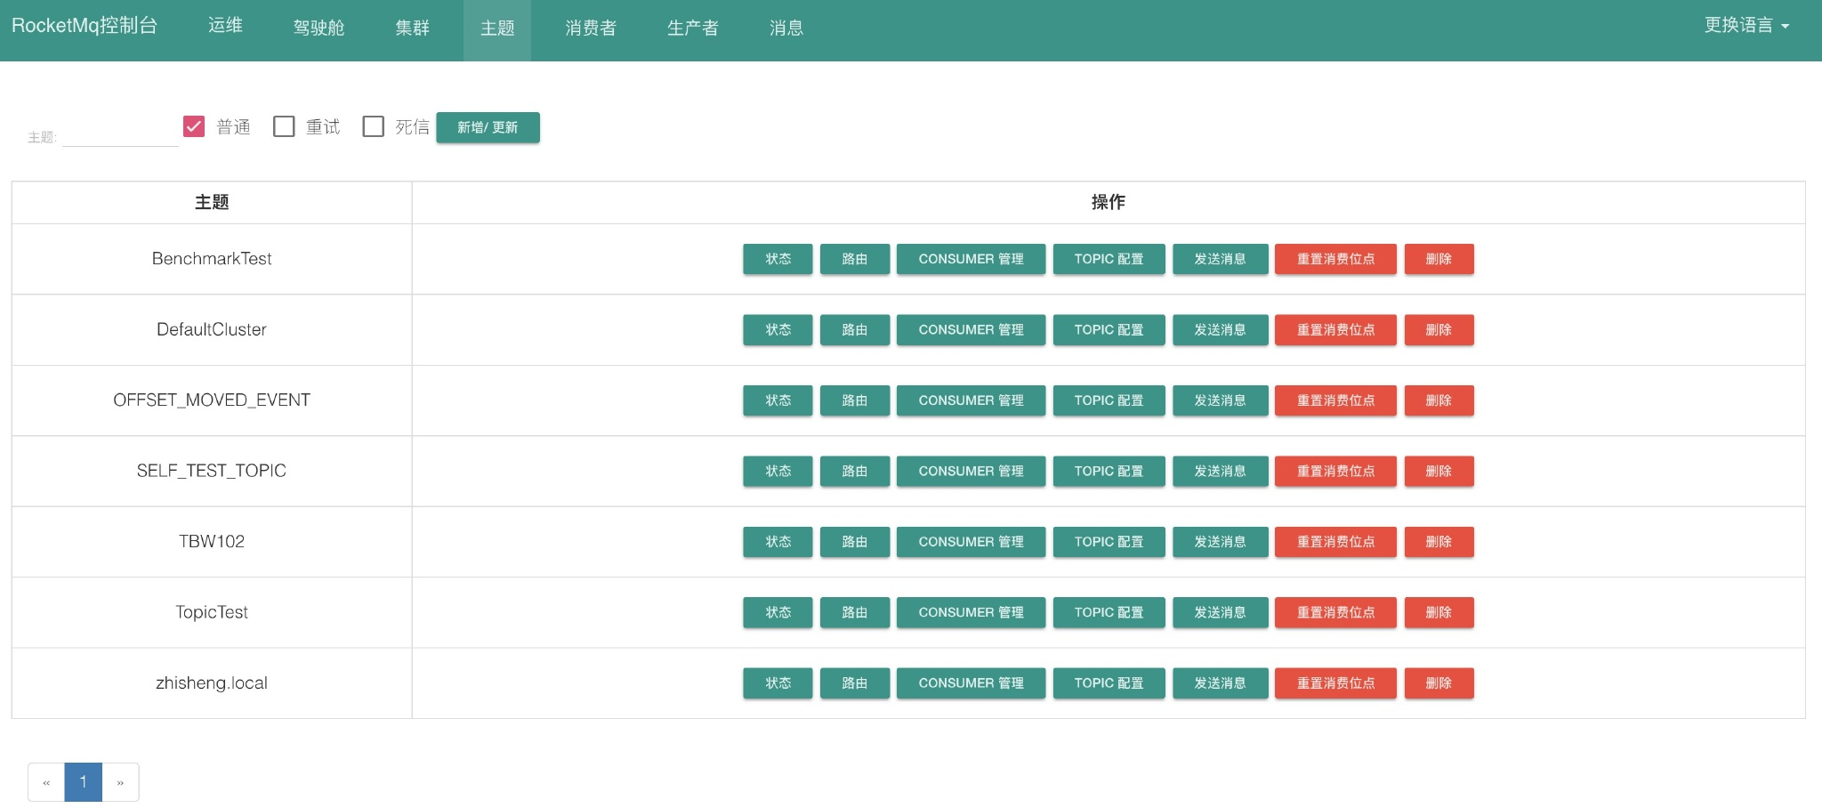Viewport: 1822px width, 808px height.
Task: Go to next page arrow
Action: point(120,782)
